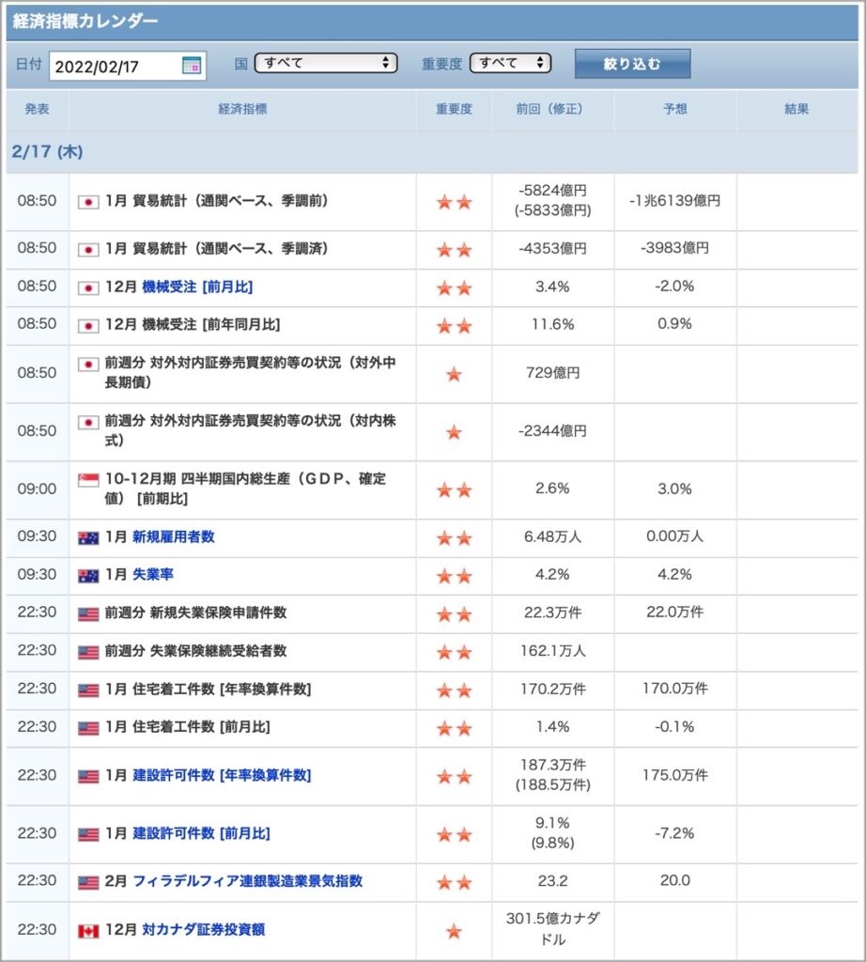Viewport: 866px width, 962px height.
Task: Click importance stars in 失業率 row
Action: point(454,576)
